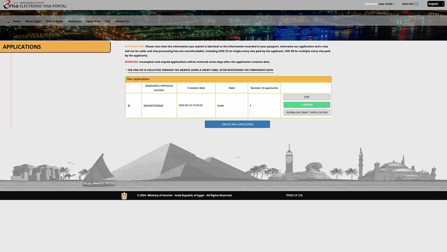This screenshot has height=252, width=447.
Task: Click the sign out arrow icon
Action: tap(417, 4)
